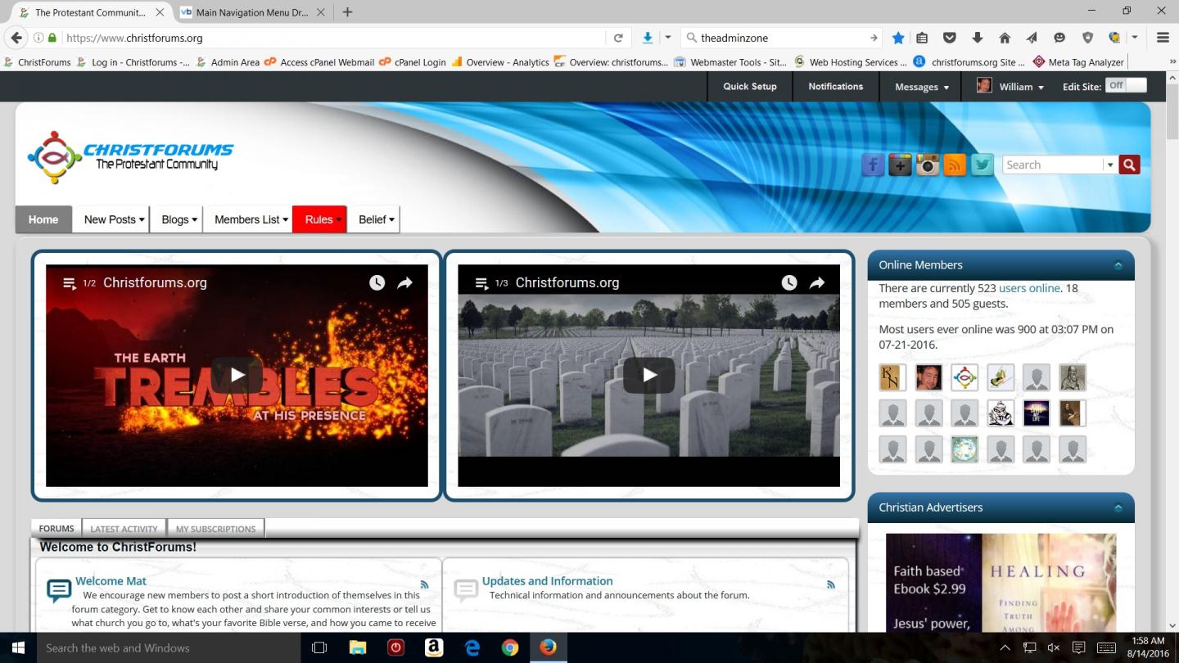Open the Messages dropdown

point(922,87)
